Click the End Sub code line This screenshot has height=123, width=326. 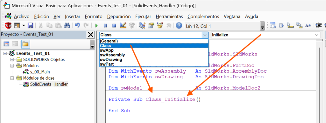click(x=119, y=111)
